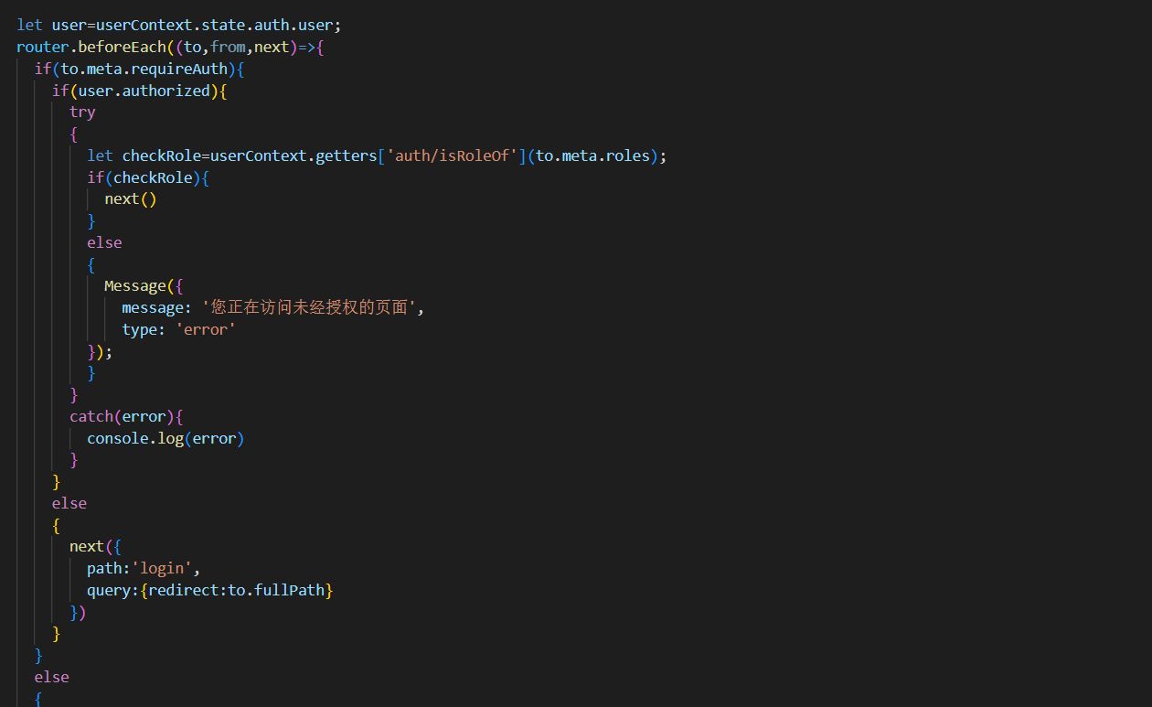Click the 'let user' declaration on first line
The width and height of the screenshot is (1152, 707).
(x=50, y=25)
